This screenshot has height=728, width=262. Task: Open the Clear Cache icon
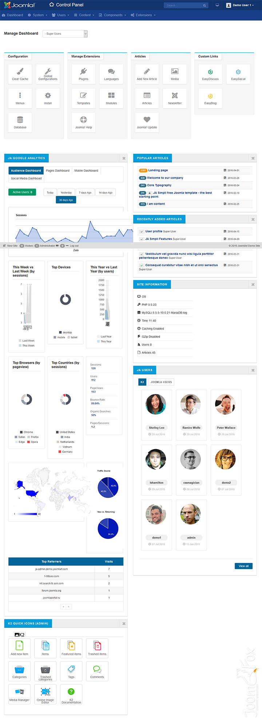pos(20,74)
